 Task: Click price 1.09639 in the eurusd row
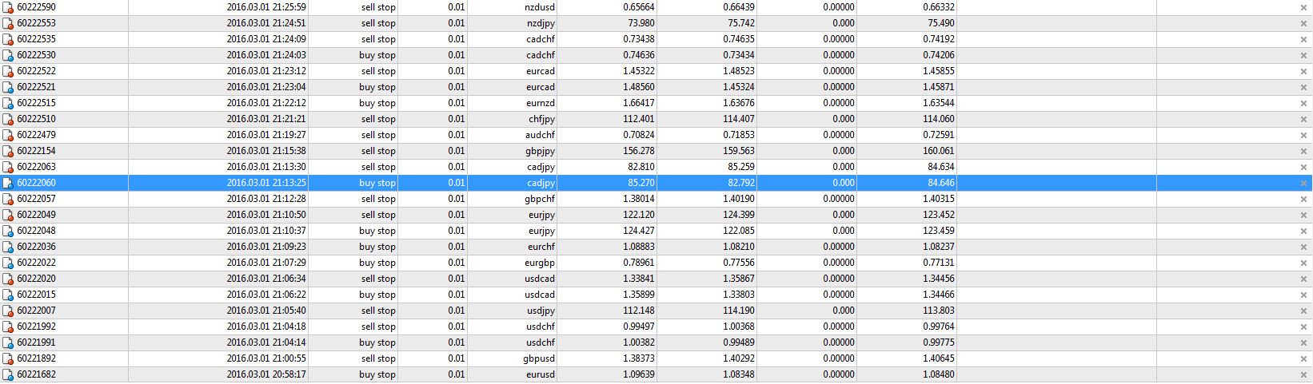tap(638, 374)
